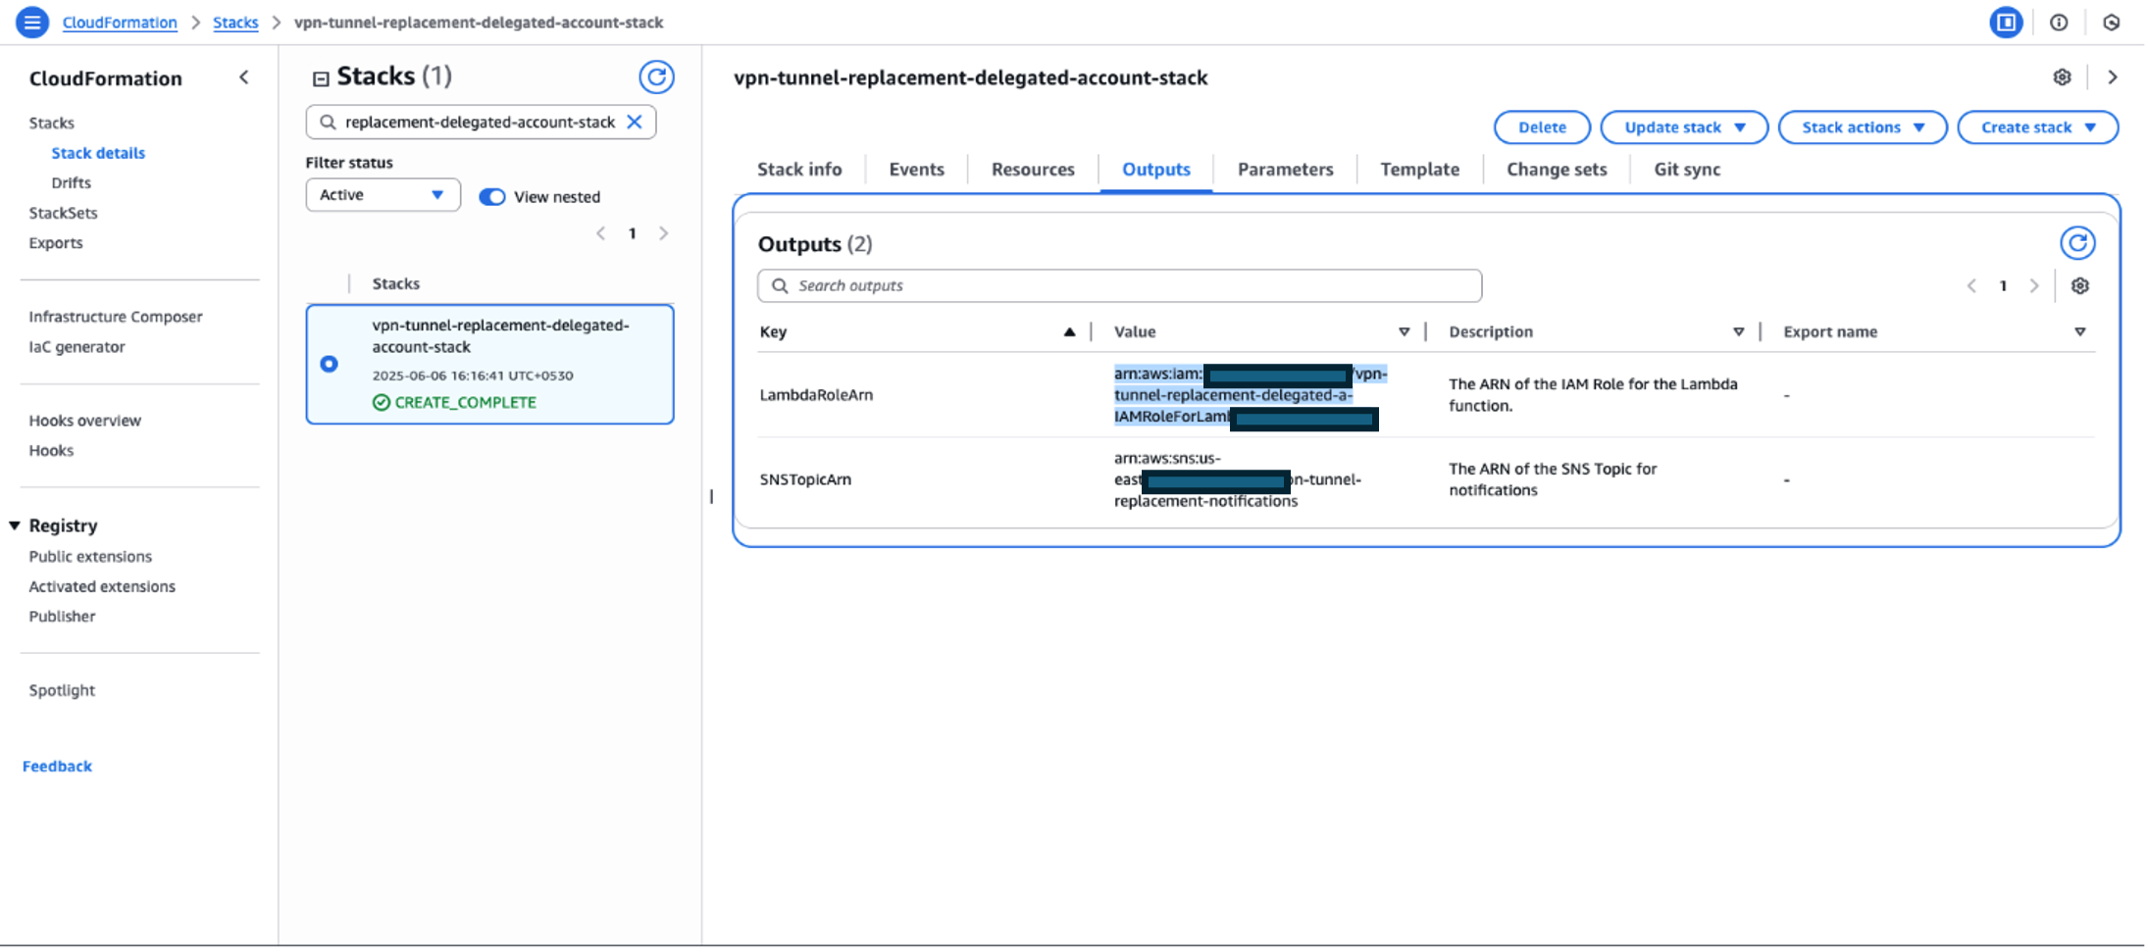The image size is (2148, 952).
Task: Switch to the Parameters tab
Action: [x=1285, y=169]
